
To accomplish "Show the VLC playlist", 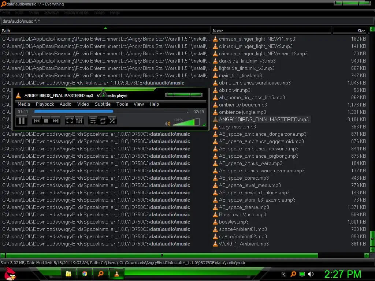I will 93,121.
